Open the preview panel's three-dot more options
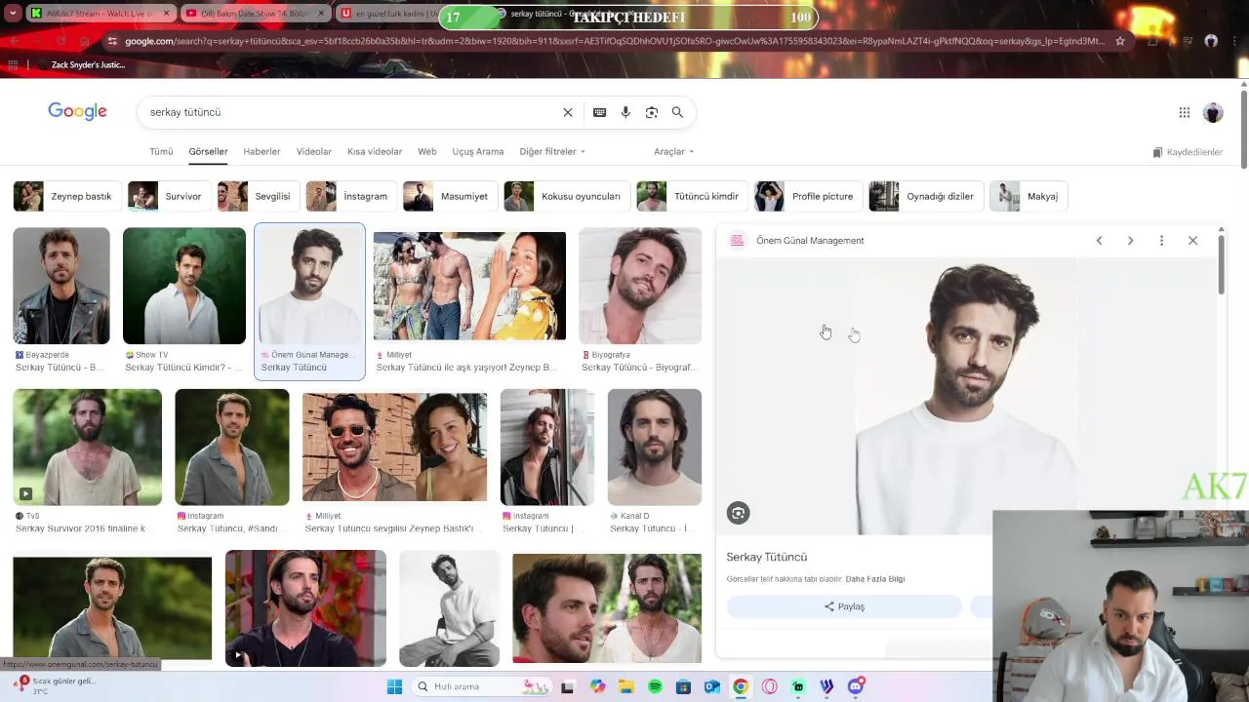The height and width of the screenshot is (702, 1249). coord(1161,241)
